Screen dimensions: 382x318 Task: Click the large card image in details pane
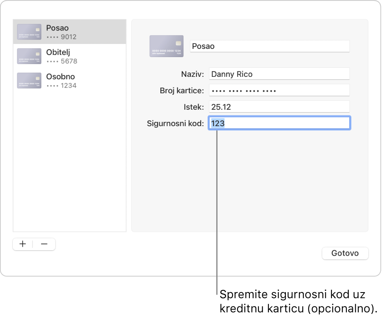pos(167,46)
